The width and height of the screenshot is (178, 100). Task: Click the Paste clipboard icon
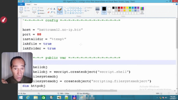[x=21, y=9]
